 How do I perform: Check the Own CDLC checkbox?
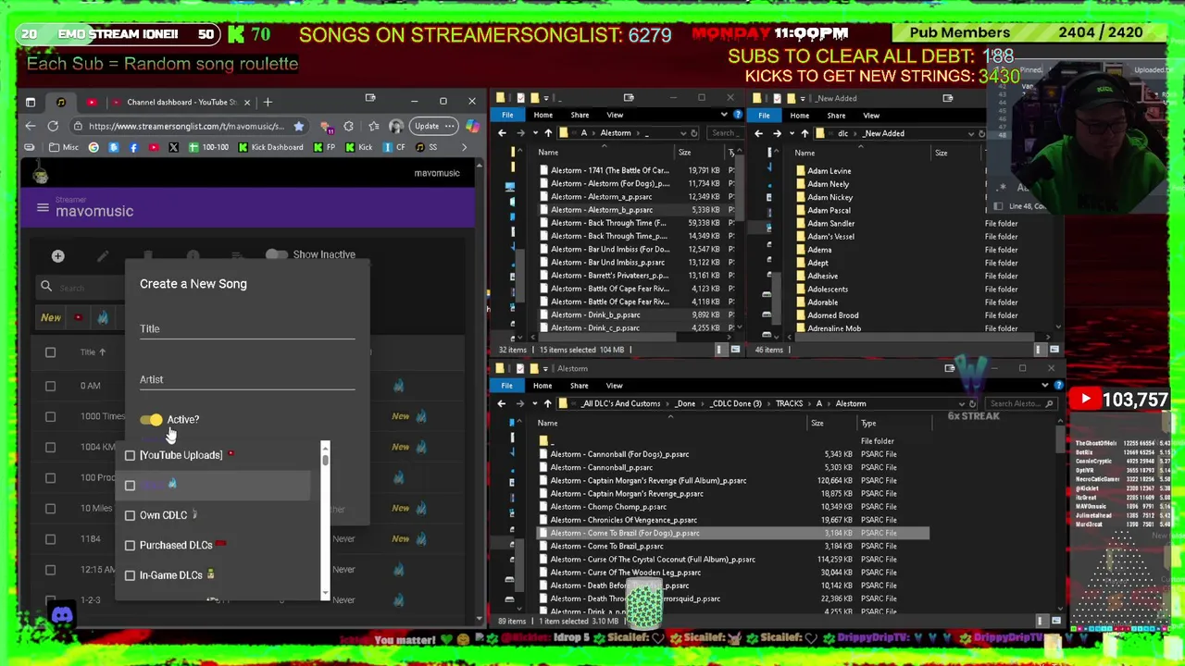click(130, 515)
